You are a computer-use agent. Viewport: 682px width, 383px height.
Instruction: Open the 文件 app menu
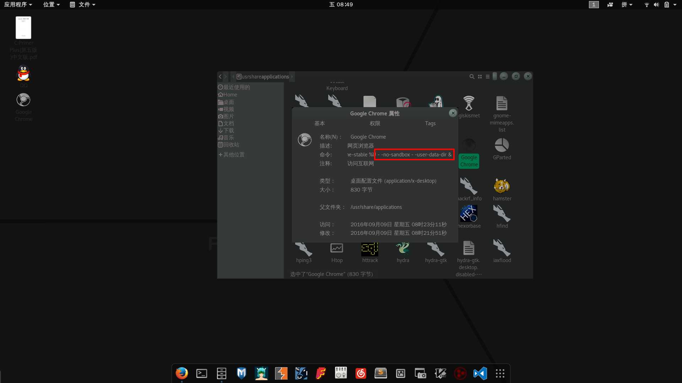pos(83,5)
